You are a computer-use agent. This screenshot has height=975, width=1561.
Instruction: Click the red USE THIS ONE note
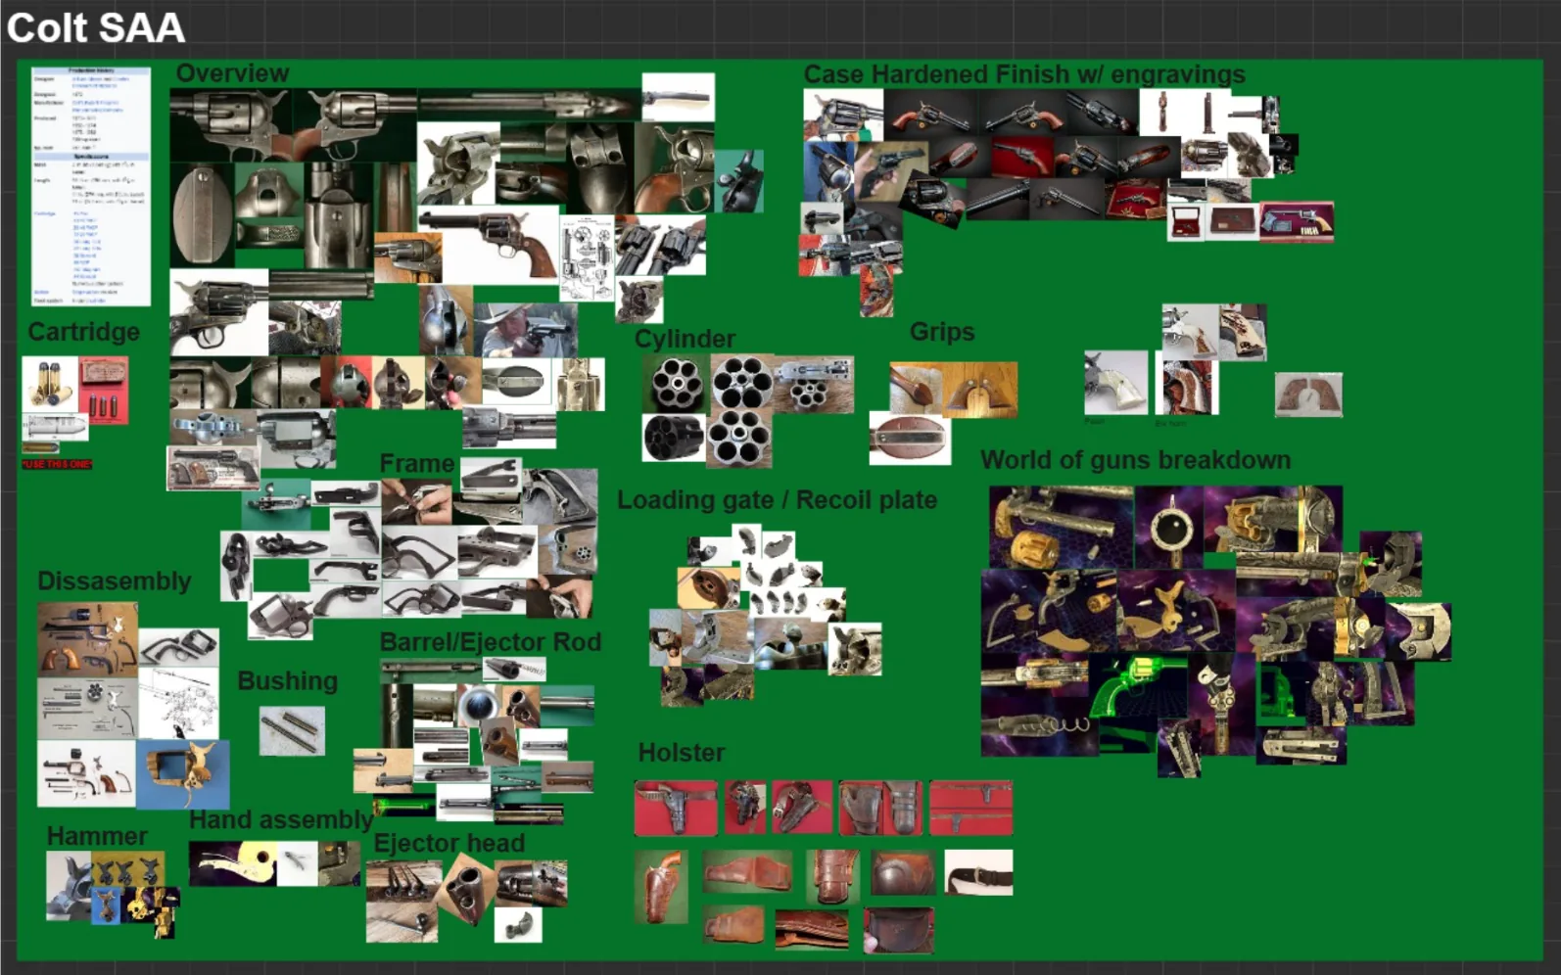pyautogui.click(x=57, y=463)
